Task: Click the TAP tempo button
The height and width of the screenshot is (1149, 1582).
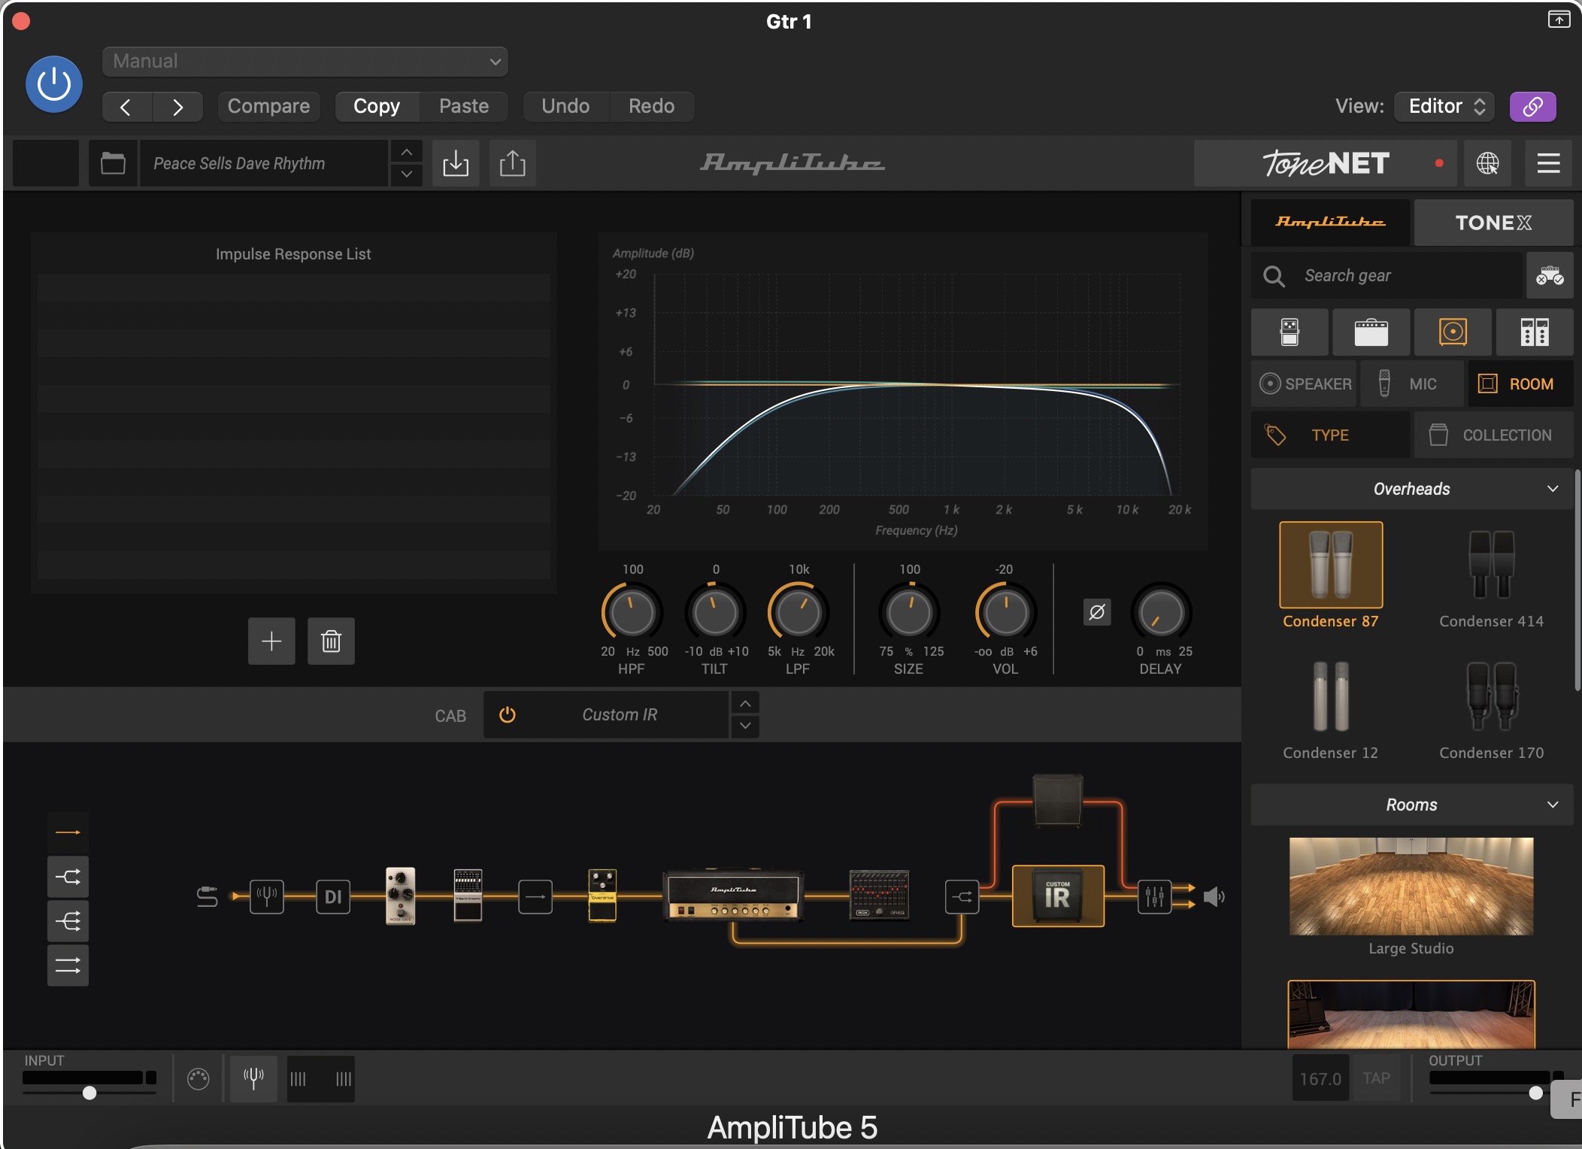Action: pyautogui.click(x=1376, y=1078)
